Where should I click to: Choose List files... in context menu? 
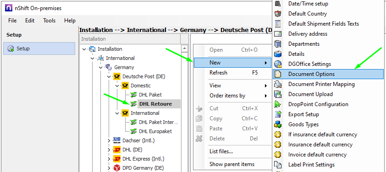click(x=232, y=151)
